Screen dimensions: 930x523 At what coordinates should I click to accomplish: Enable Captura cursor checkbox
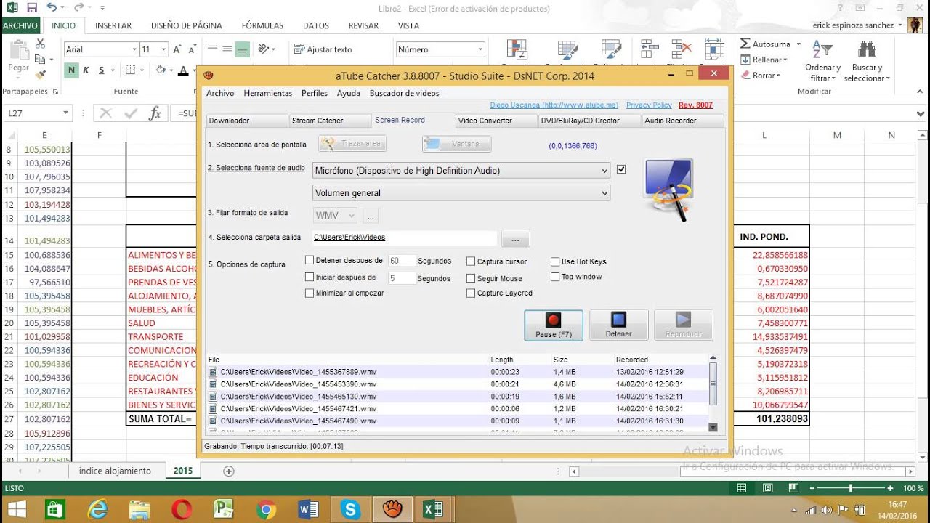[x=471, y=261]
